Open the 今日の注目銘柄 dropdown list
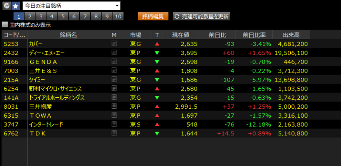 click(x=71, y=6)
